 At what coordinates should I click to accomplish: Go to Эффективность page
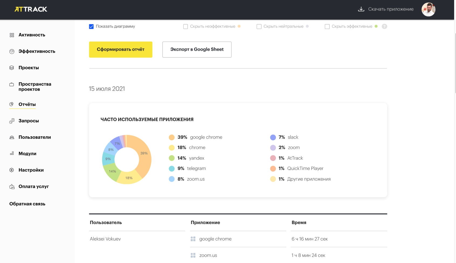(37, 52)
